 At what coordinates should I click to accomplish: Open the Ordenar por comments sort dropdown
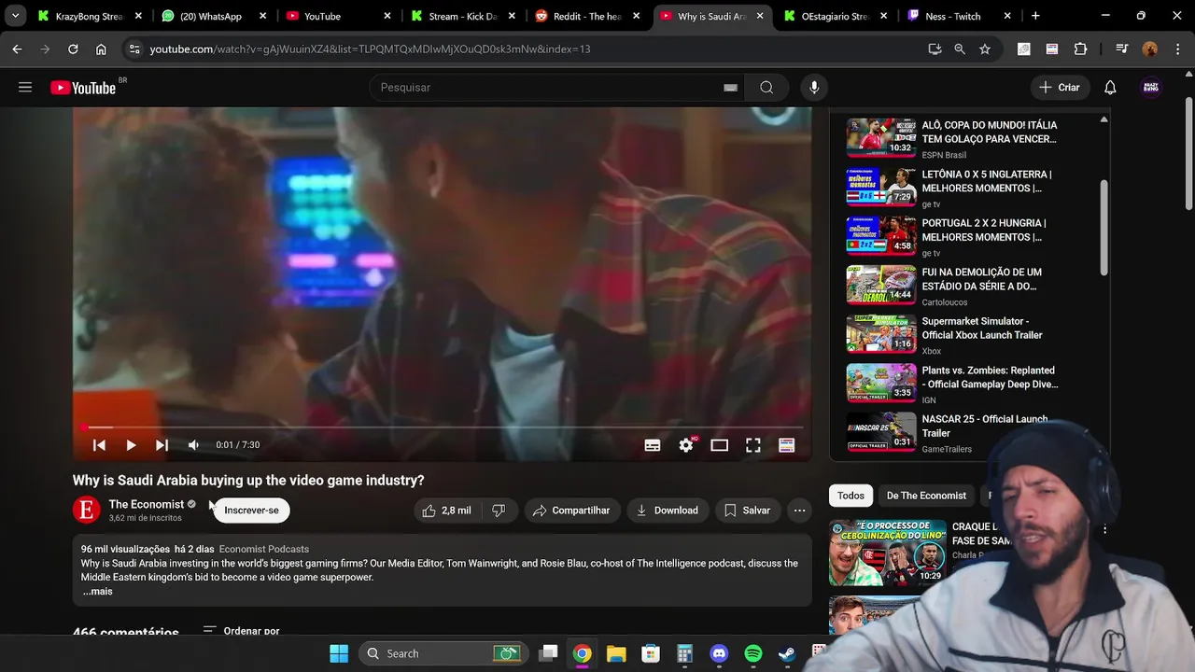pyautogui.click(x=241, y=631)
